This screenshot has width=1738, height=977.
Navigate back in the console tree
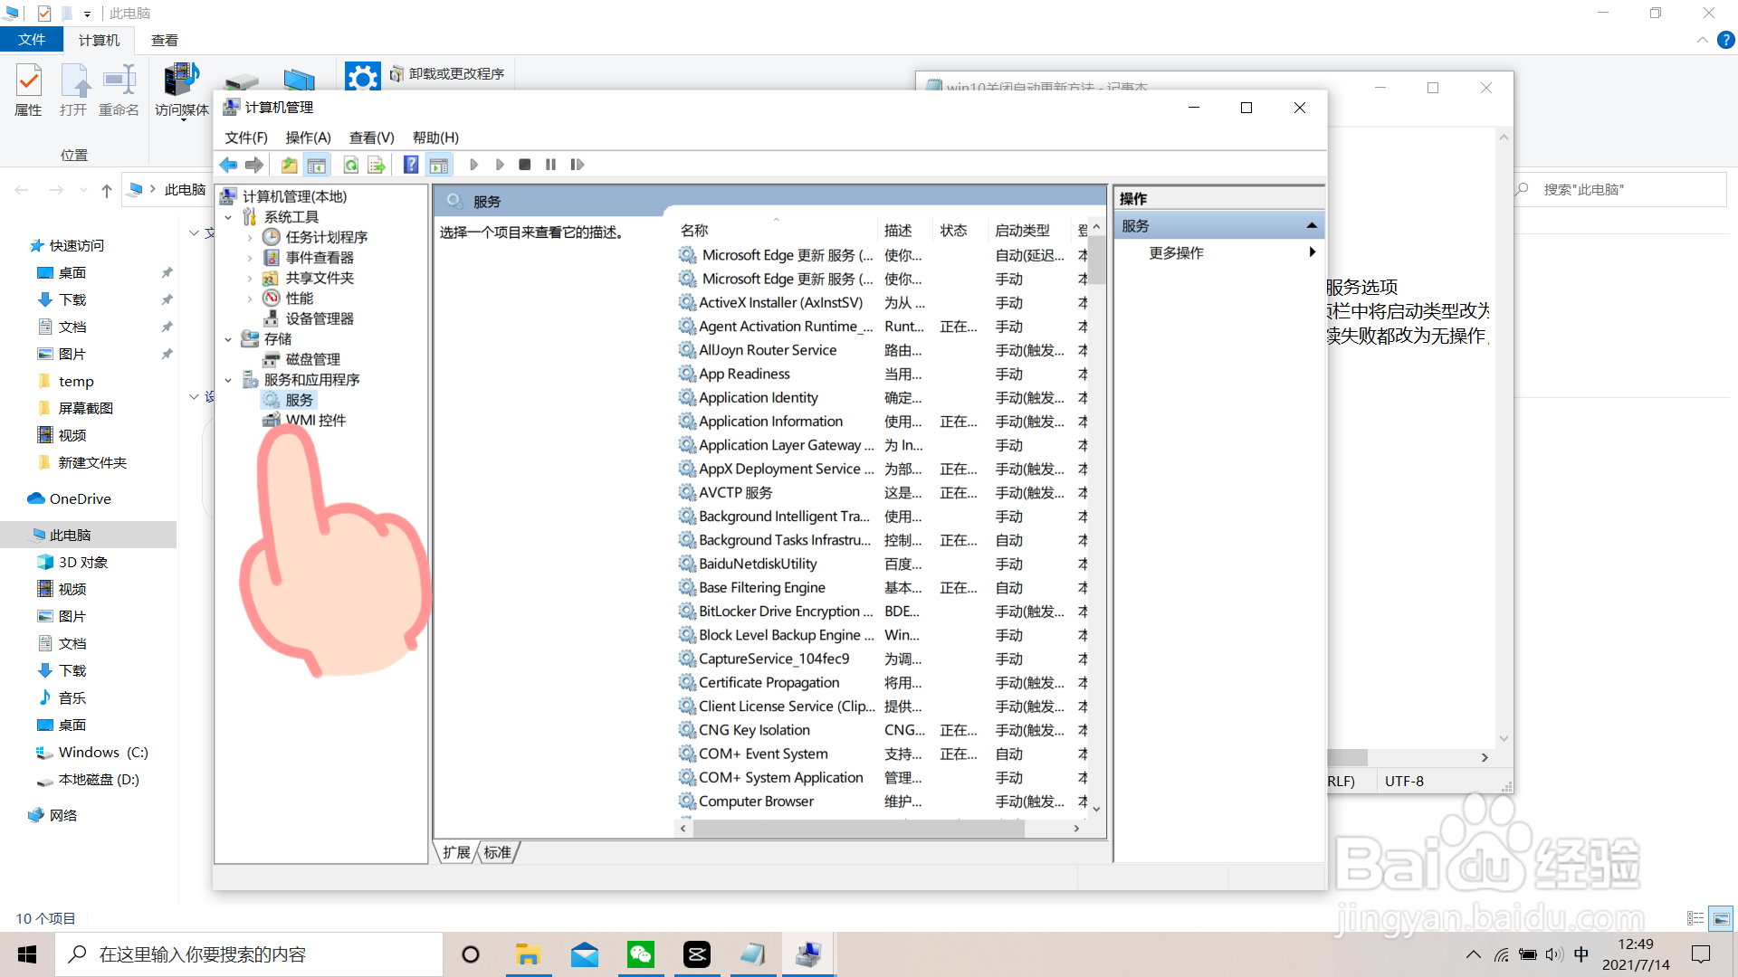click(x=228, y=164)
